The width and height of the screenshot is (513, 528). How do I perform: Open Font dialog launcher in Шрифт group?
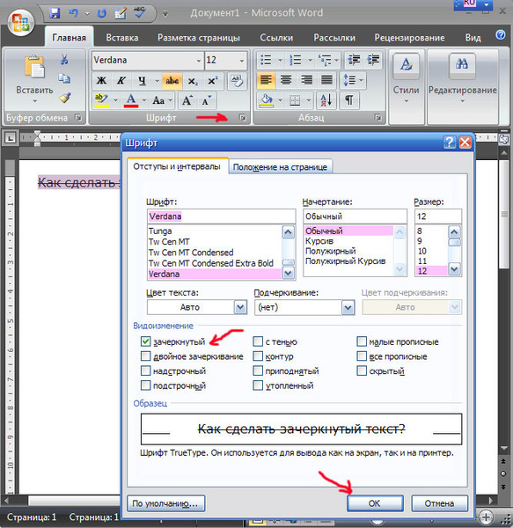(242, 118)
